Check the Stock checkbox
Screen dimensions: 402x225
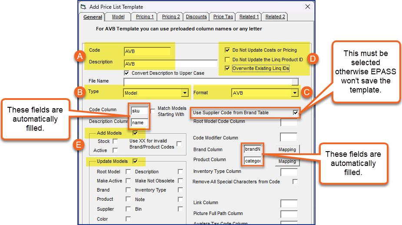click(x=115, y=141)
